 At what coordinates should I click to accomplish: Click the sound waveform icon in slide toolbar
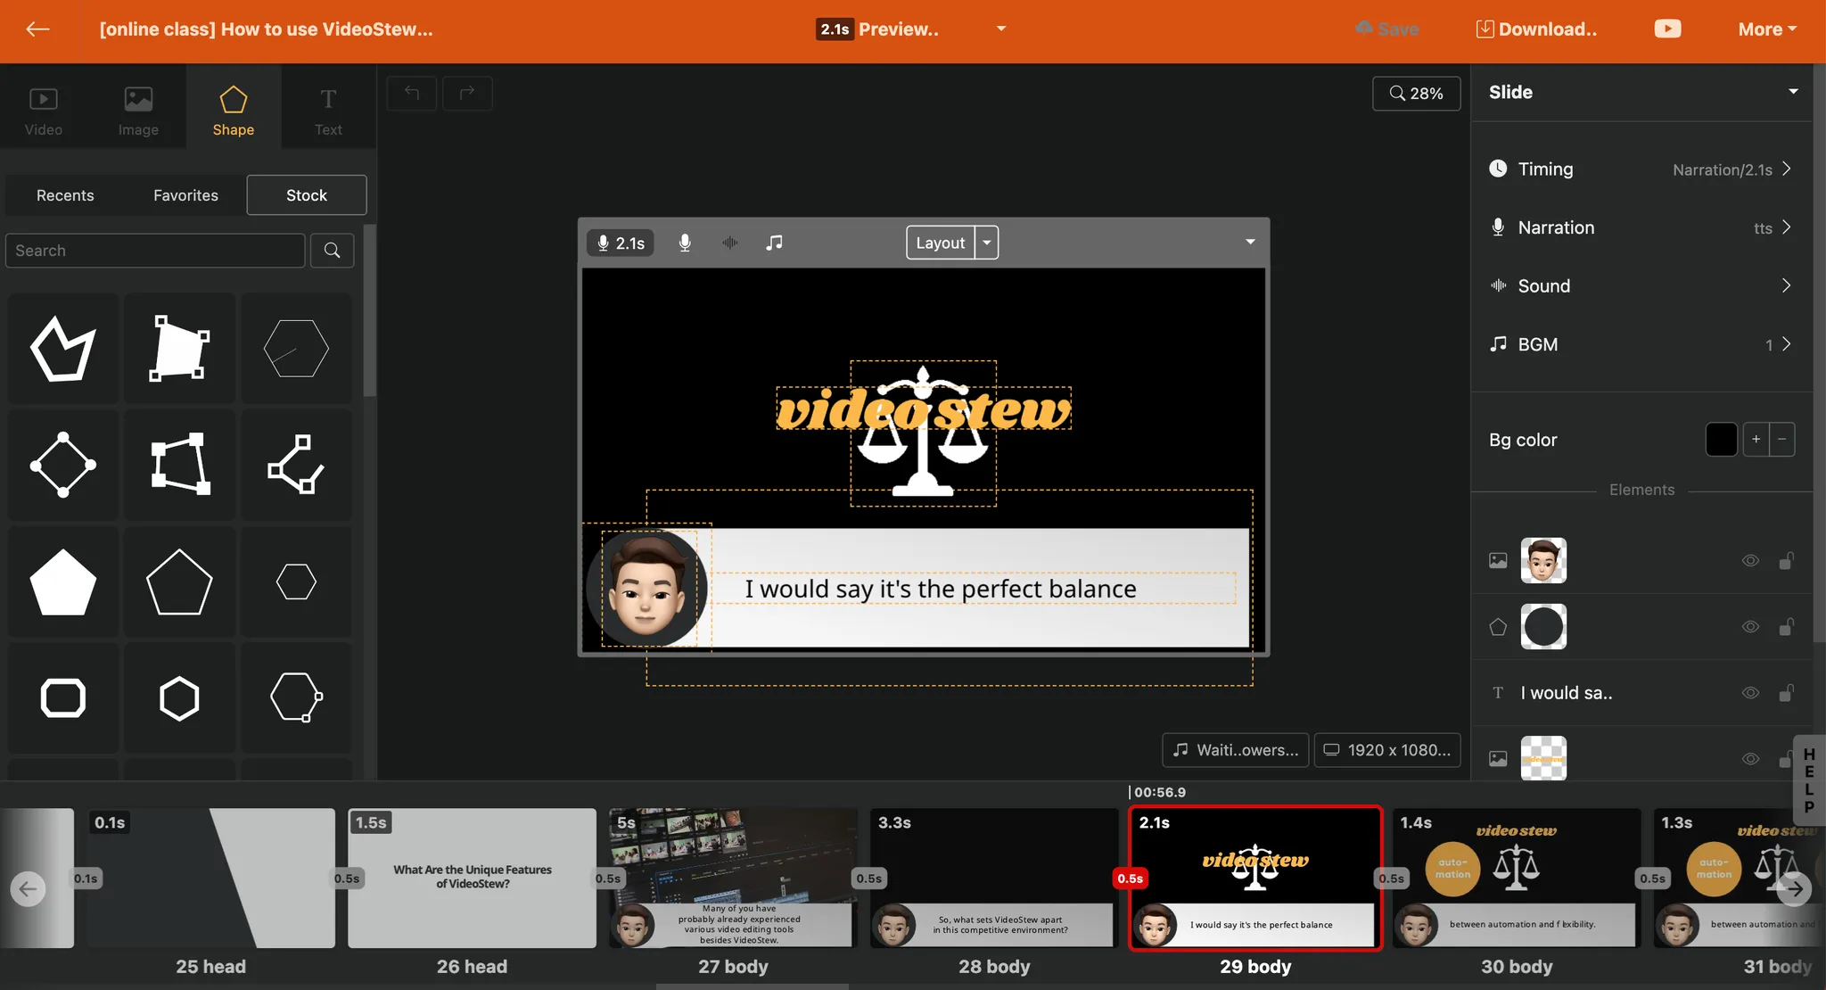729,243
